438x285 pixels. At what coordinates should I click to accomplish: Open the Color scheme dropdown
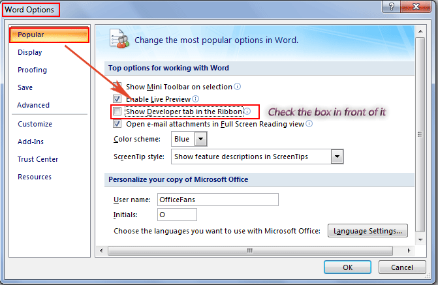click(x=200, y=139)
